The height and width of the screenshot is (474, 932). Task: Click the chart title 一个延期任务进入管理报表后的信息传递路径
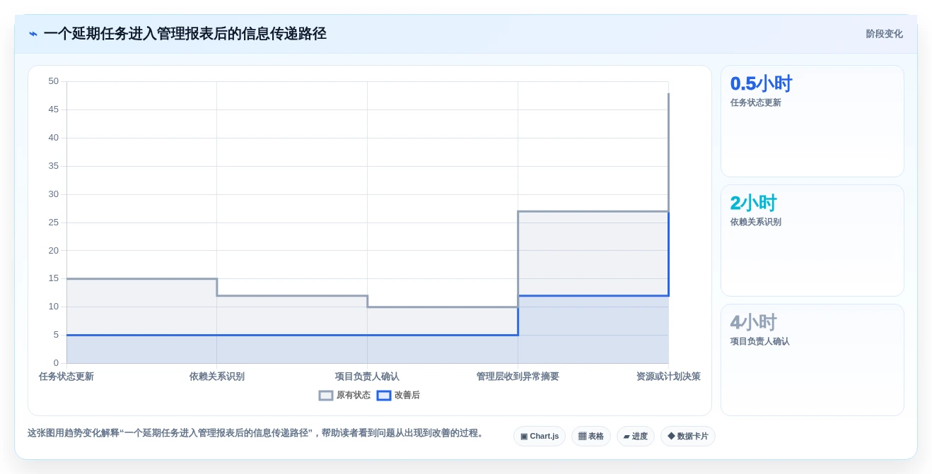tap(185, 34)
